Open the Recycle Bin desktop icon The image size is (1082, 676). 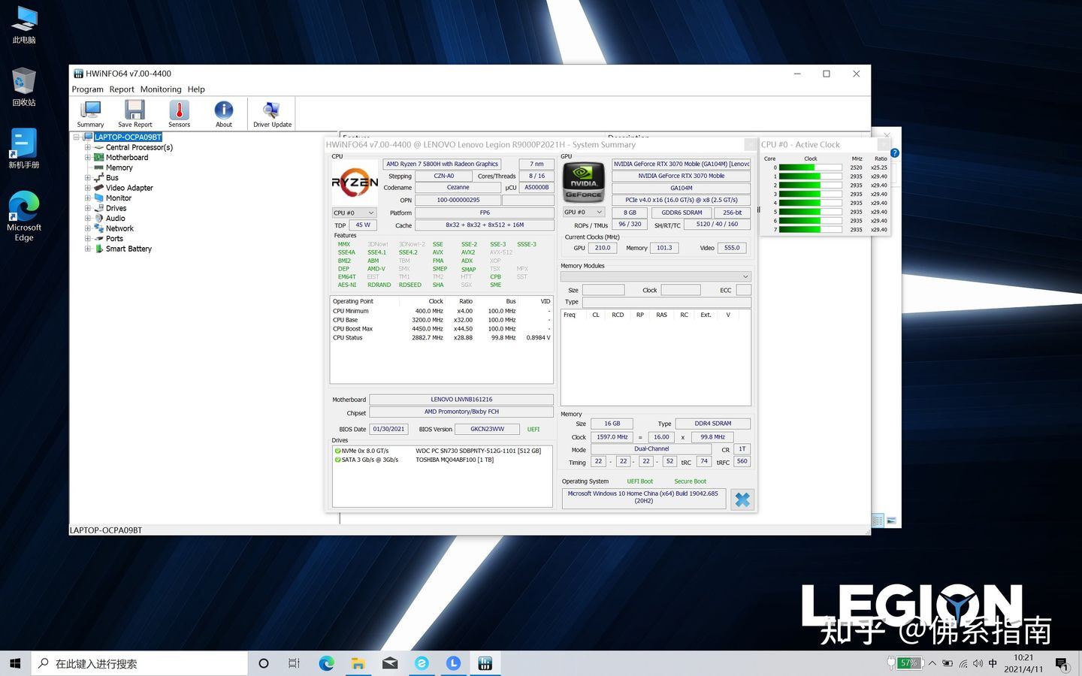pyautogui.click(x=24, y=86)
